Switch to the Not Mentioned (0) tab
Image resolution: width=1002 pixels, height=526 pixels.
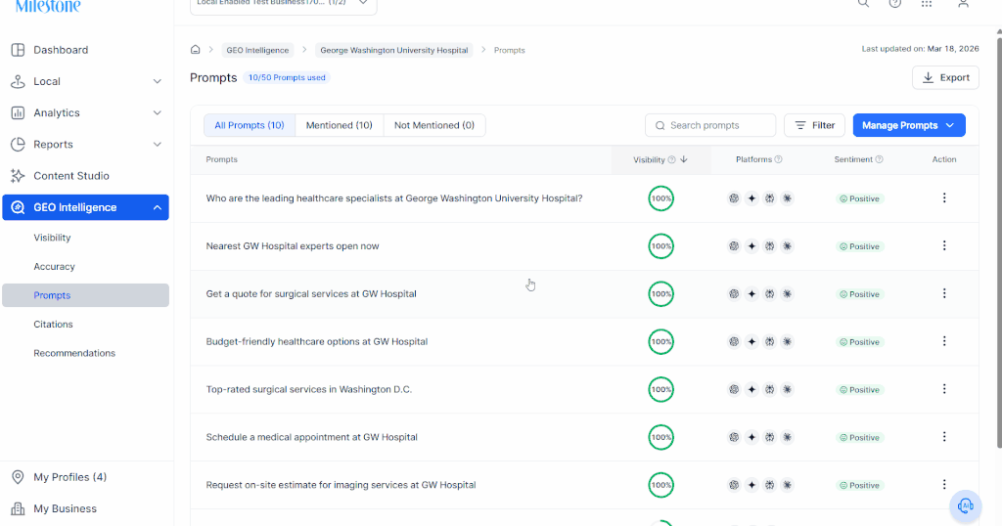[x=434, y=125]
